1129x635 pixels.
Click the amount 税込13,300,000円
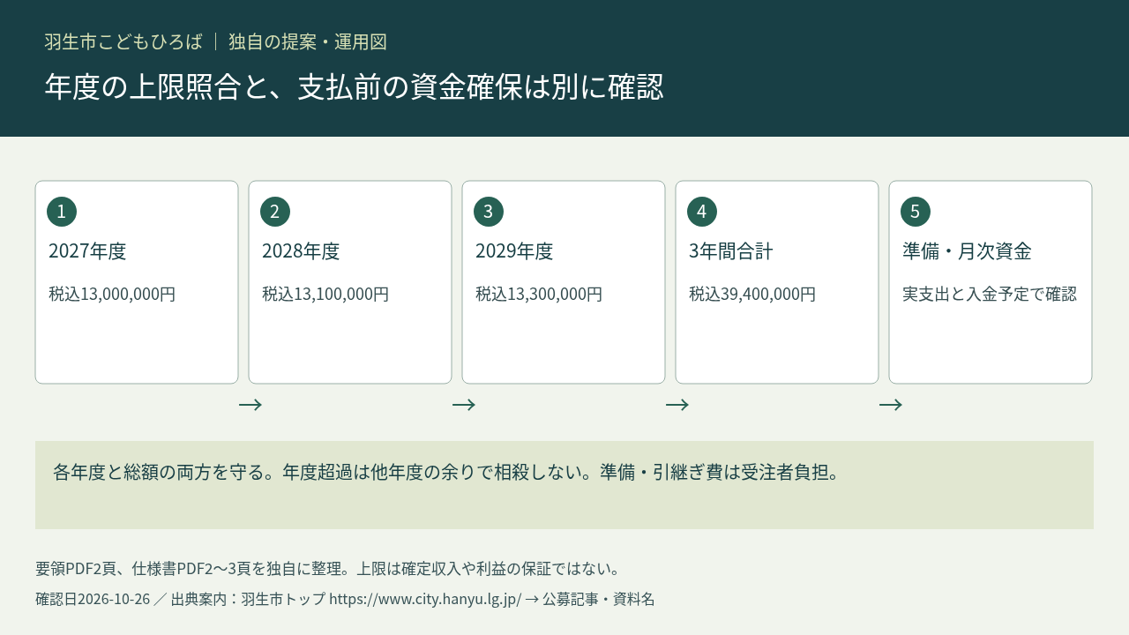(x=539, y=294)
